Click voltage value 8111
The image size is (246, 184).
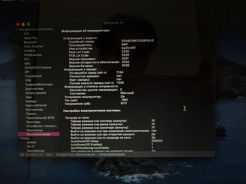124,103
